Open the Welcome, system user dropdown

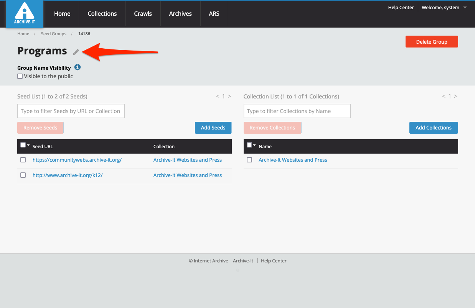444,8
